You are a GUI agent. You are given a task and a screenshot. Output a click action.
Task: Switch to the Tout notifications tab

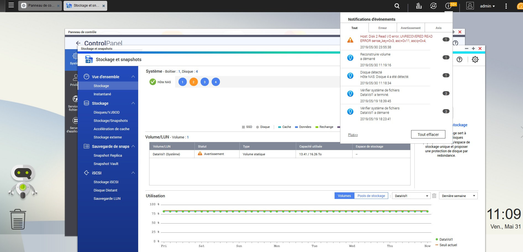click(x=354, y=28)
